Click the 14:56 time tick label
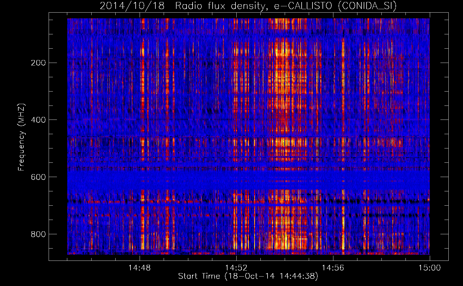This screenshot has width=463, height=286. (333, 268)
